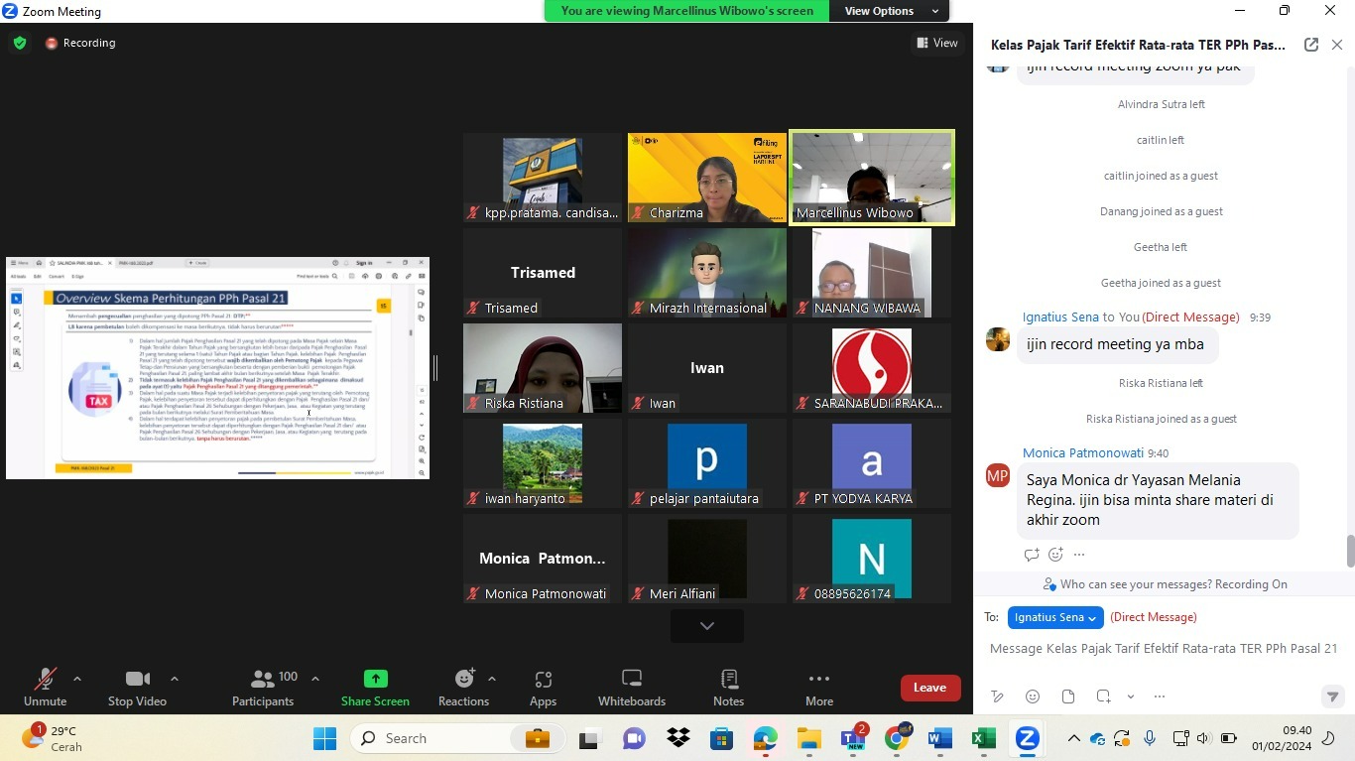The width and height of the screenshot is (1355, 761).
Task: Open the Reactions menu
Action: 463,687
